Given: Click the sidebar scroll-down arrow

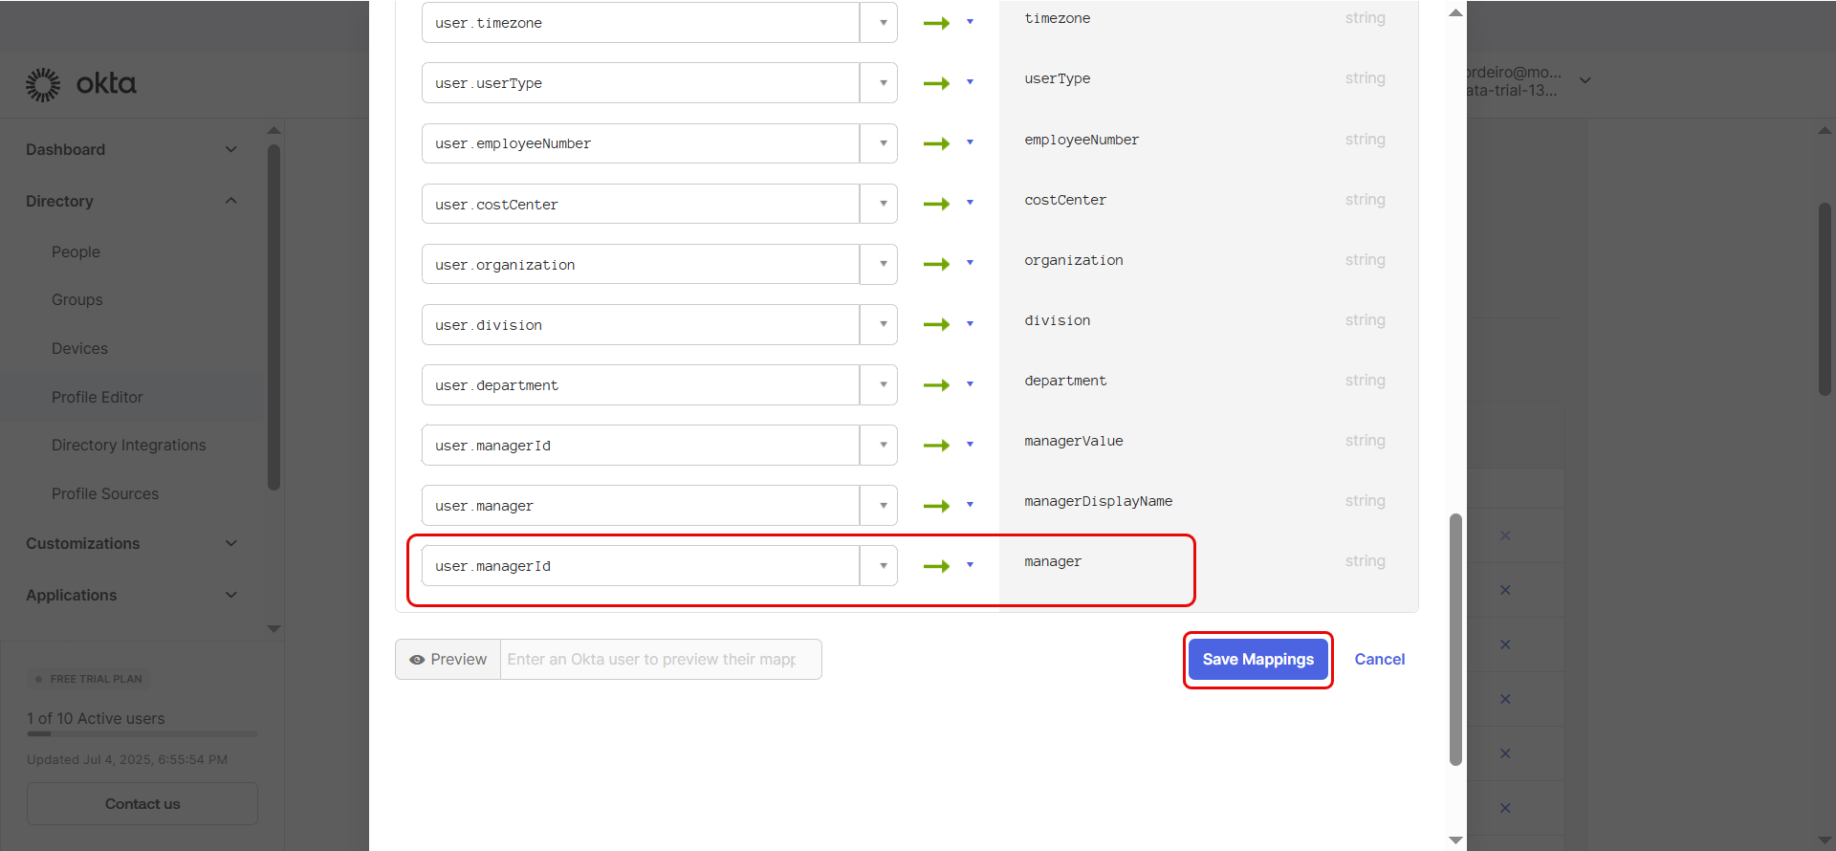Looking at the screenshot, I should pos(274,629).
